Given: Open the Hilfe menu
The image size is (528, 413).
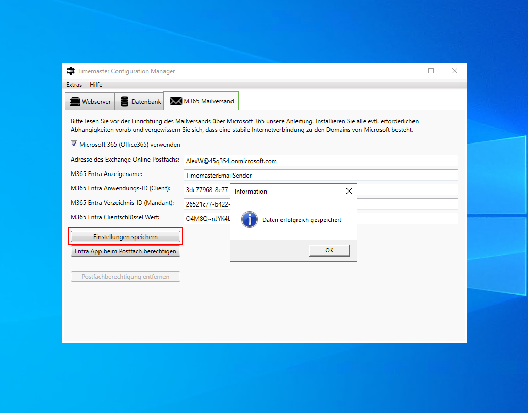Looking at the screenshot, I should pos(96,85).
